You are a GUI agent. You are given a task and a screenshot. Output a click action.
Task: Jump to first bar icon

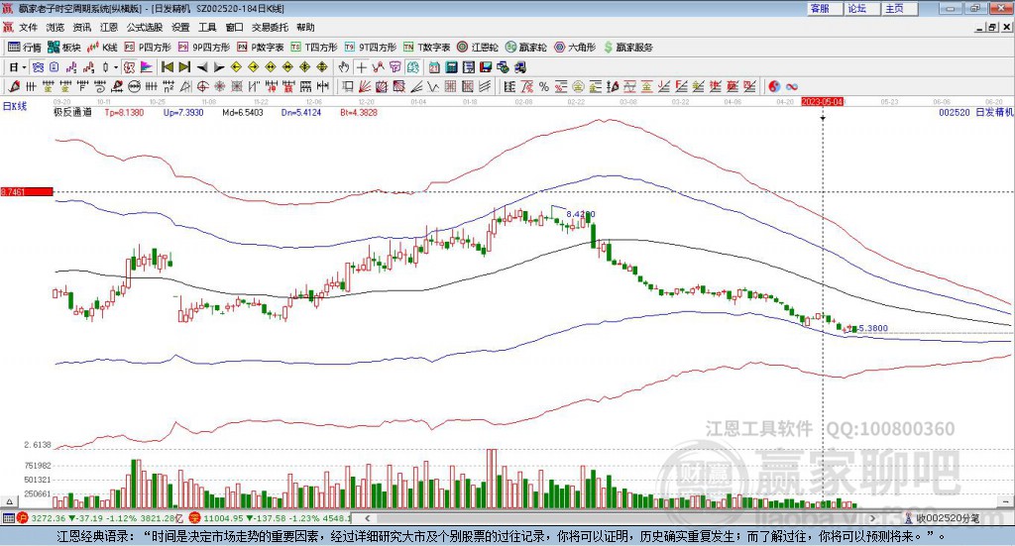(168, 67)
